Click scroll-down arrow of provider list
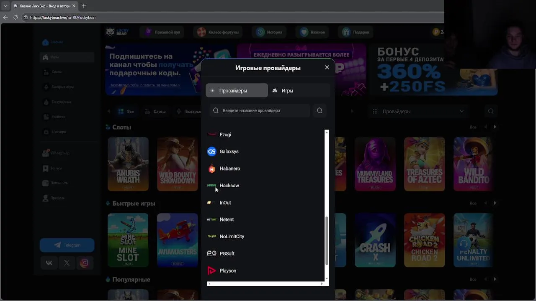Image resolution: width=536 pixels, height=301 pixels. coord(327,279)
